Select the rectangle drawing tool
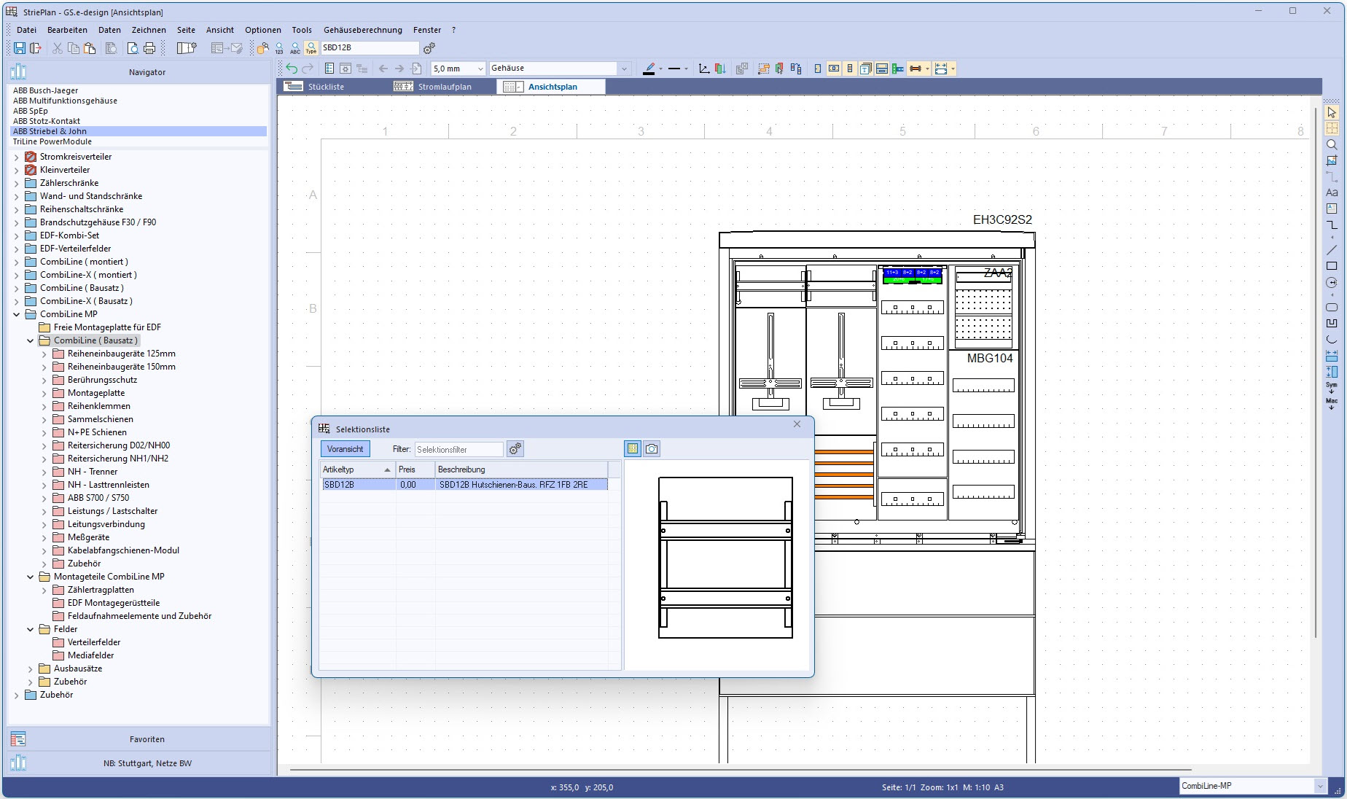The image size is (1347, 799). (x=1332, y=266)
